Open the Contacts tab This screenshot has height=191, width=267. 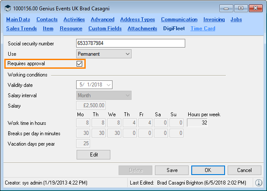tap(47, 19)
